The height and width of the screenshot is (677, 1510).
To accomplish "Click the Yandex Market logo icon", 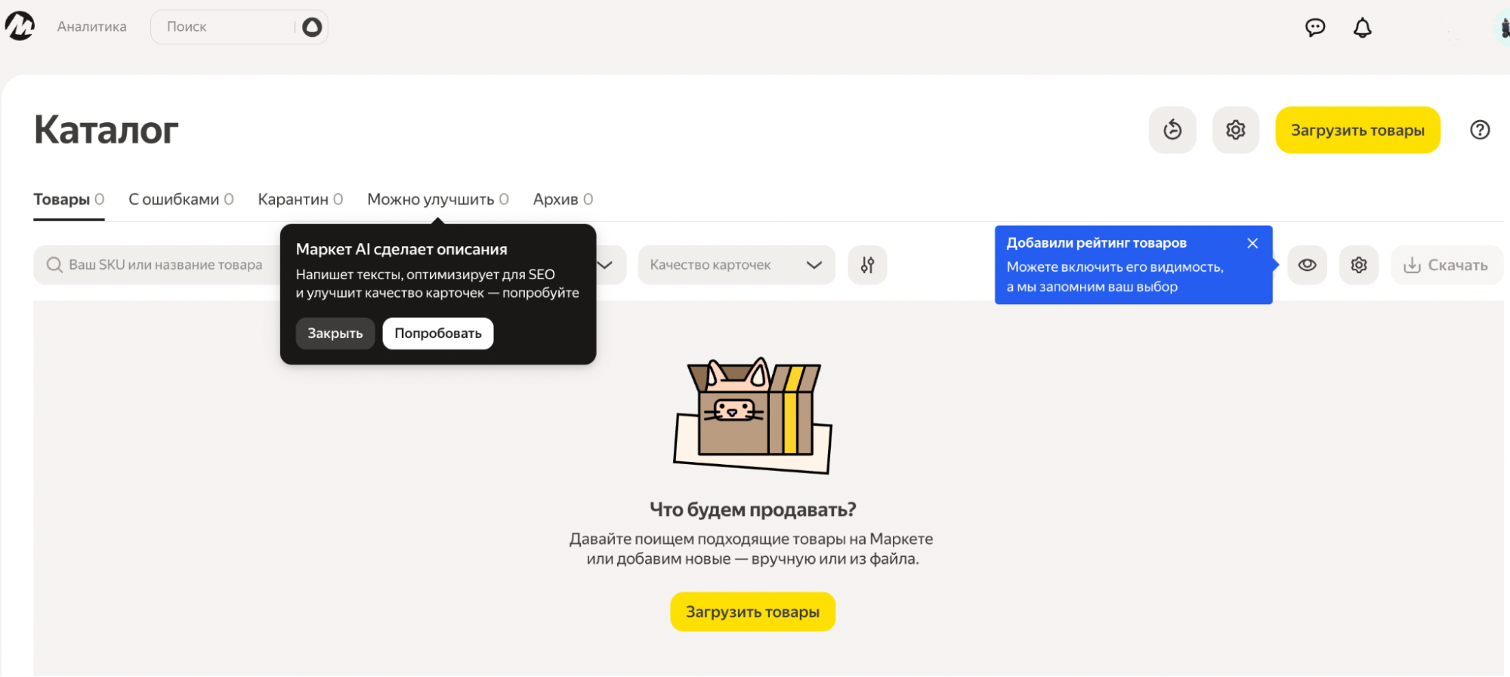I will [20, 26].
